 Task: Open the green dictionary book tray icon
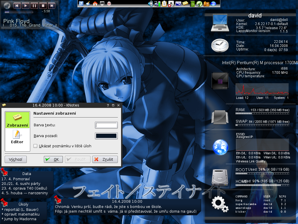[x=192, y=4]
